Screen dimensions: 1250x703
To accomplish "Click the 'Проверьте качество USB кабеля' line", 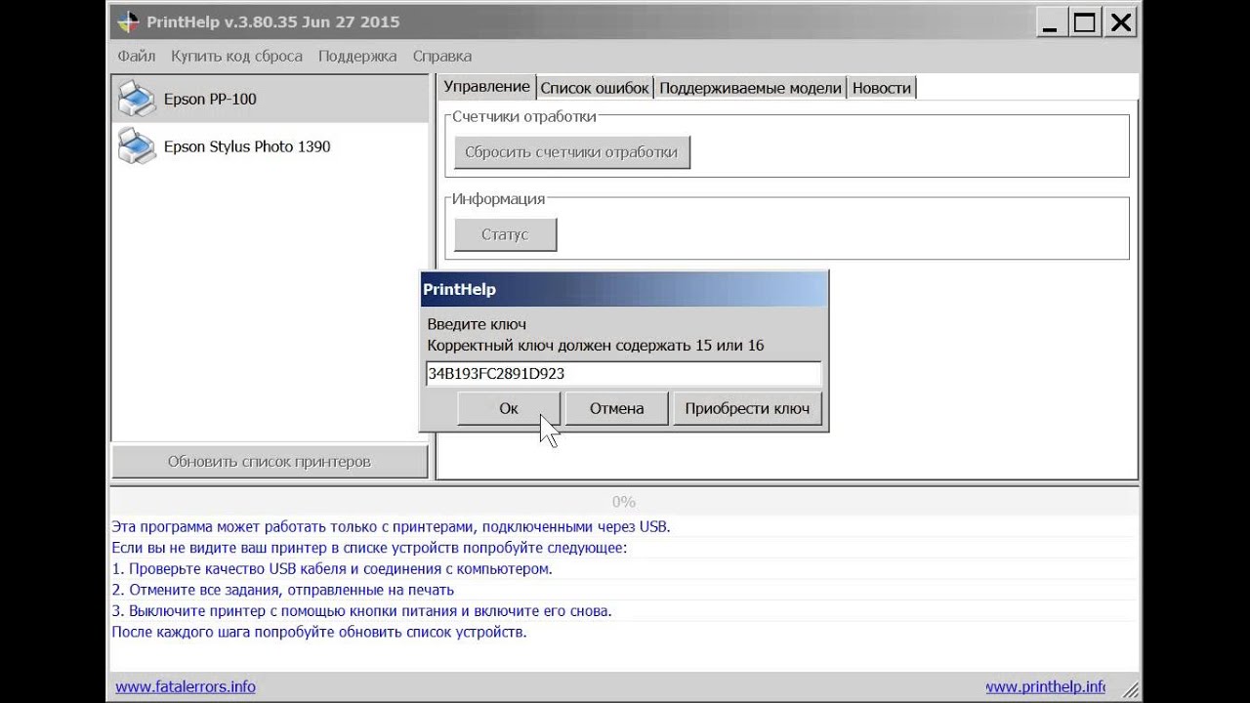I will tap(332, 568).
